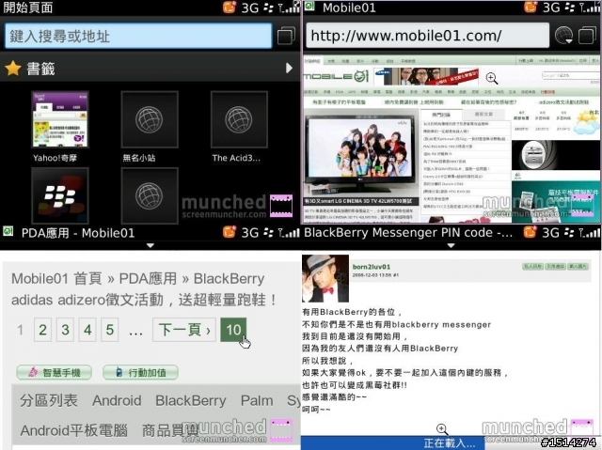Click the 3G indicator in Mobile01 status bar
The height and width of the screenshot is (450, 602).
tap(551, 8)
